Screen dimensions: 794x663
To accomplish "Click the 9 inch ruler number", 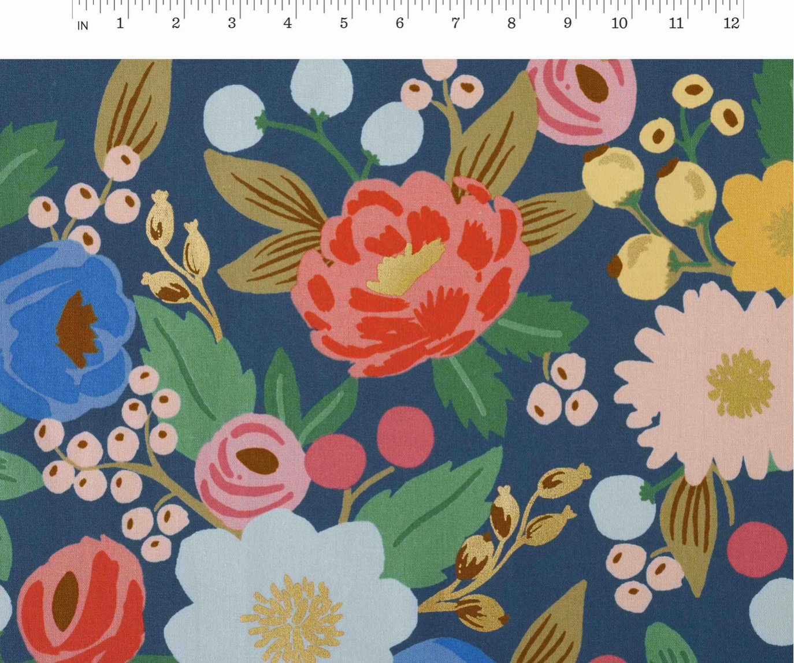I will tap(567, 23).
